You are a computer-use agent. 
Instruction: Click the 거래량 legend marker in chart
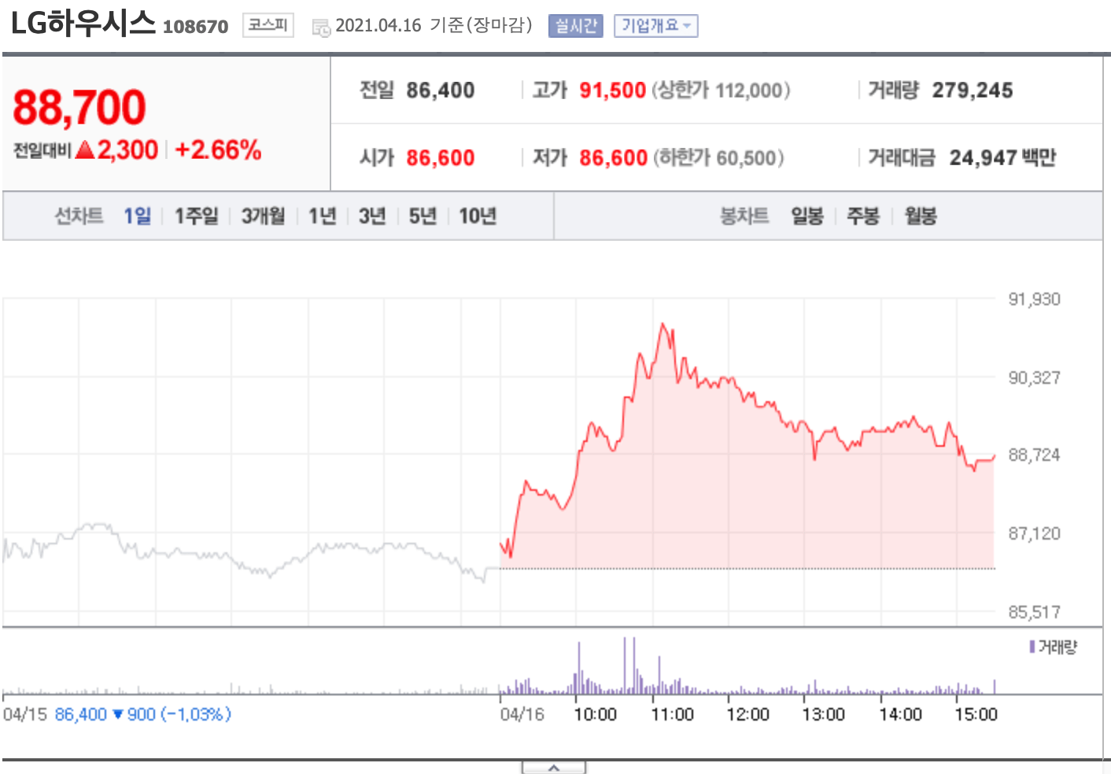point(1032,647)
